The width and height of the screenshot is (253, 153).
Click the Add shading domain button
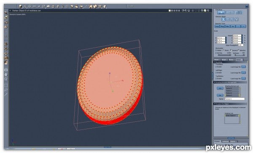(220, 88)
